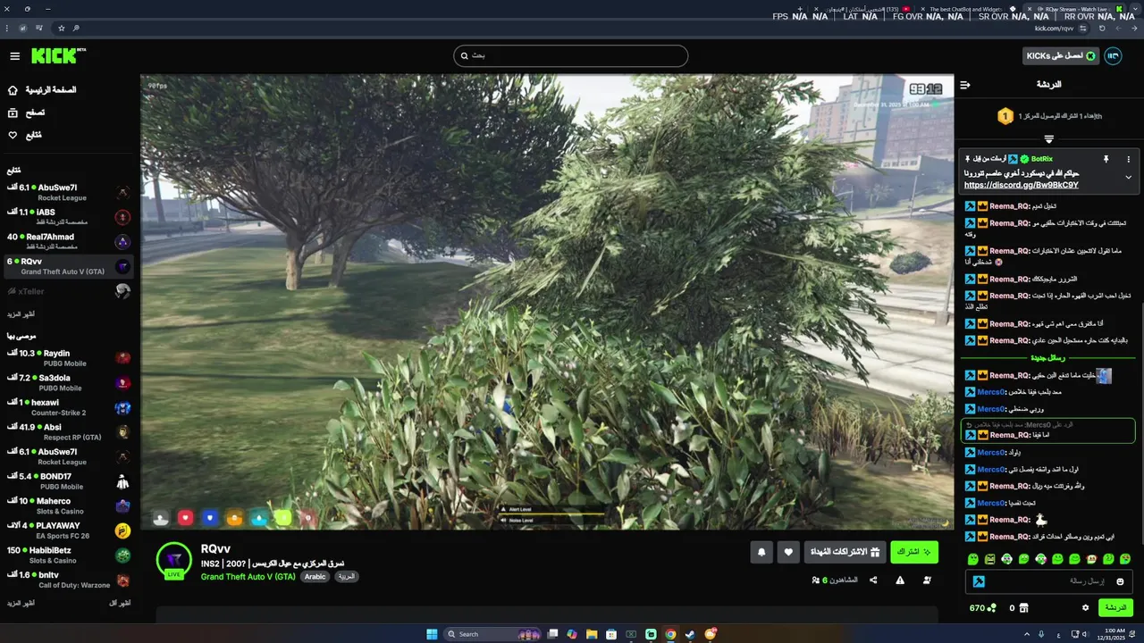The image size is (1144, 643).
Task: Open the Following sidebar item
Action: point(25,135)
